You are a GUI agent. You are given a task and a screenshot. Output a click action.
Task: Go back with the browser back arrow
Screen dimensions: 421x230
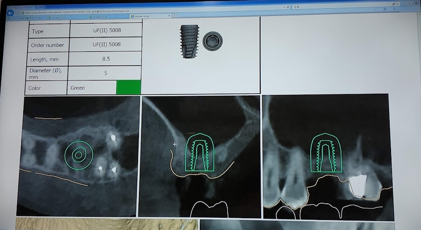click(10, 13)
